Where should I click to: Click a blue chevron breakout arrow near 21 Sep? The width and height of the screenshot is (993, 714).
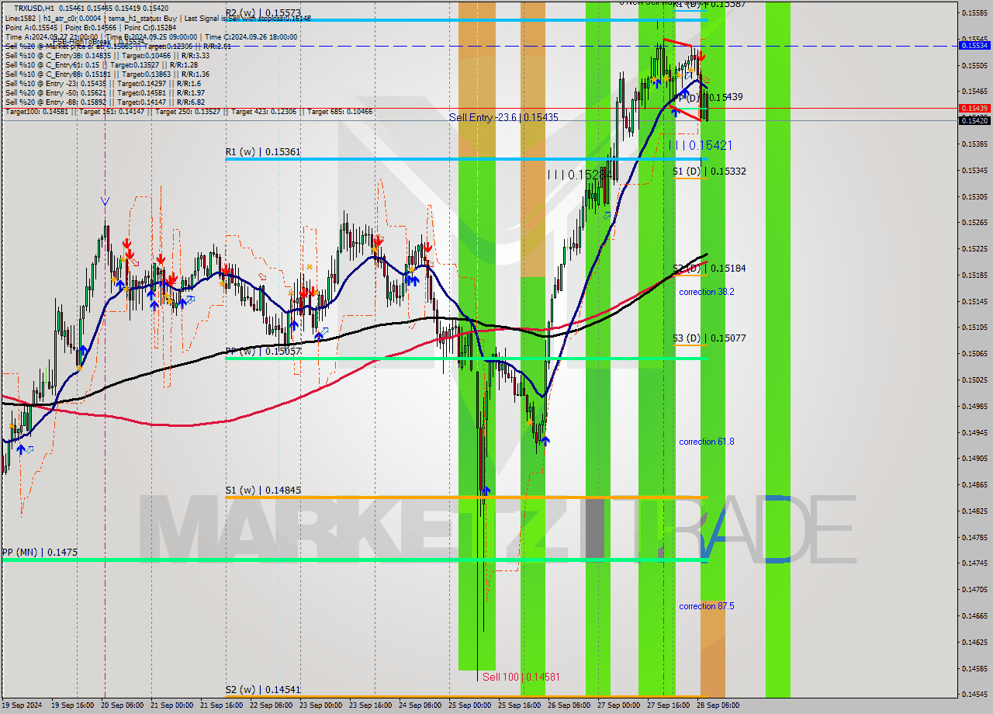(x=190, y=299)
